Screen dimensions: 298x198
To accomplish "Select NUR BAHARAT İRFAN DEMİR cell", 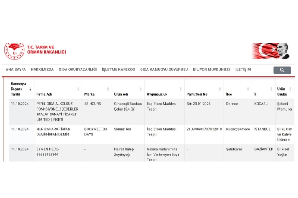I will click(x=58, y=134).
